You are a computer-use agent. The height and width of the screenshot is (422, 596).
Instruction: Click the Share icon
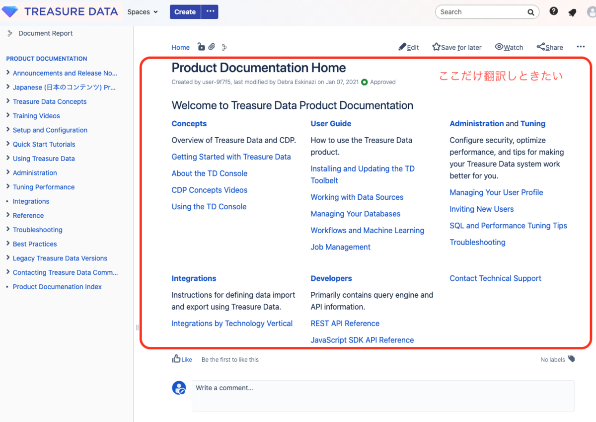[541, 47]
